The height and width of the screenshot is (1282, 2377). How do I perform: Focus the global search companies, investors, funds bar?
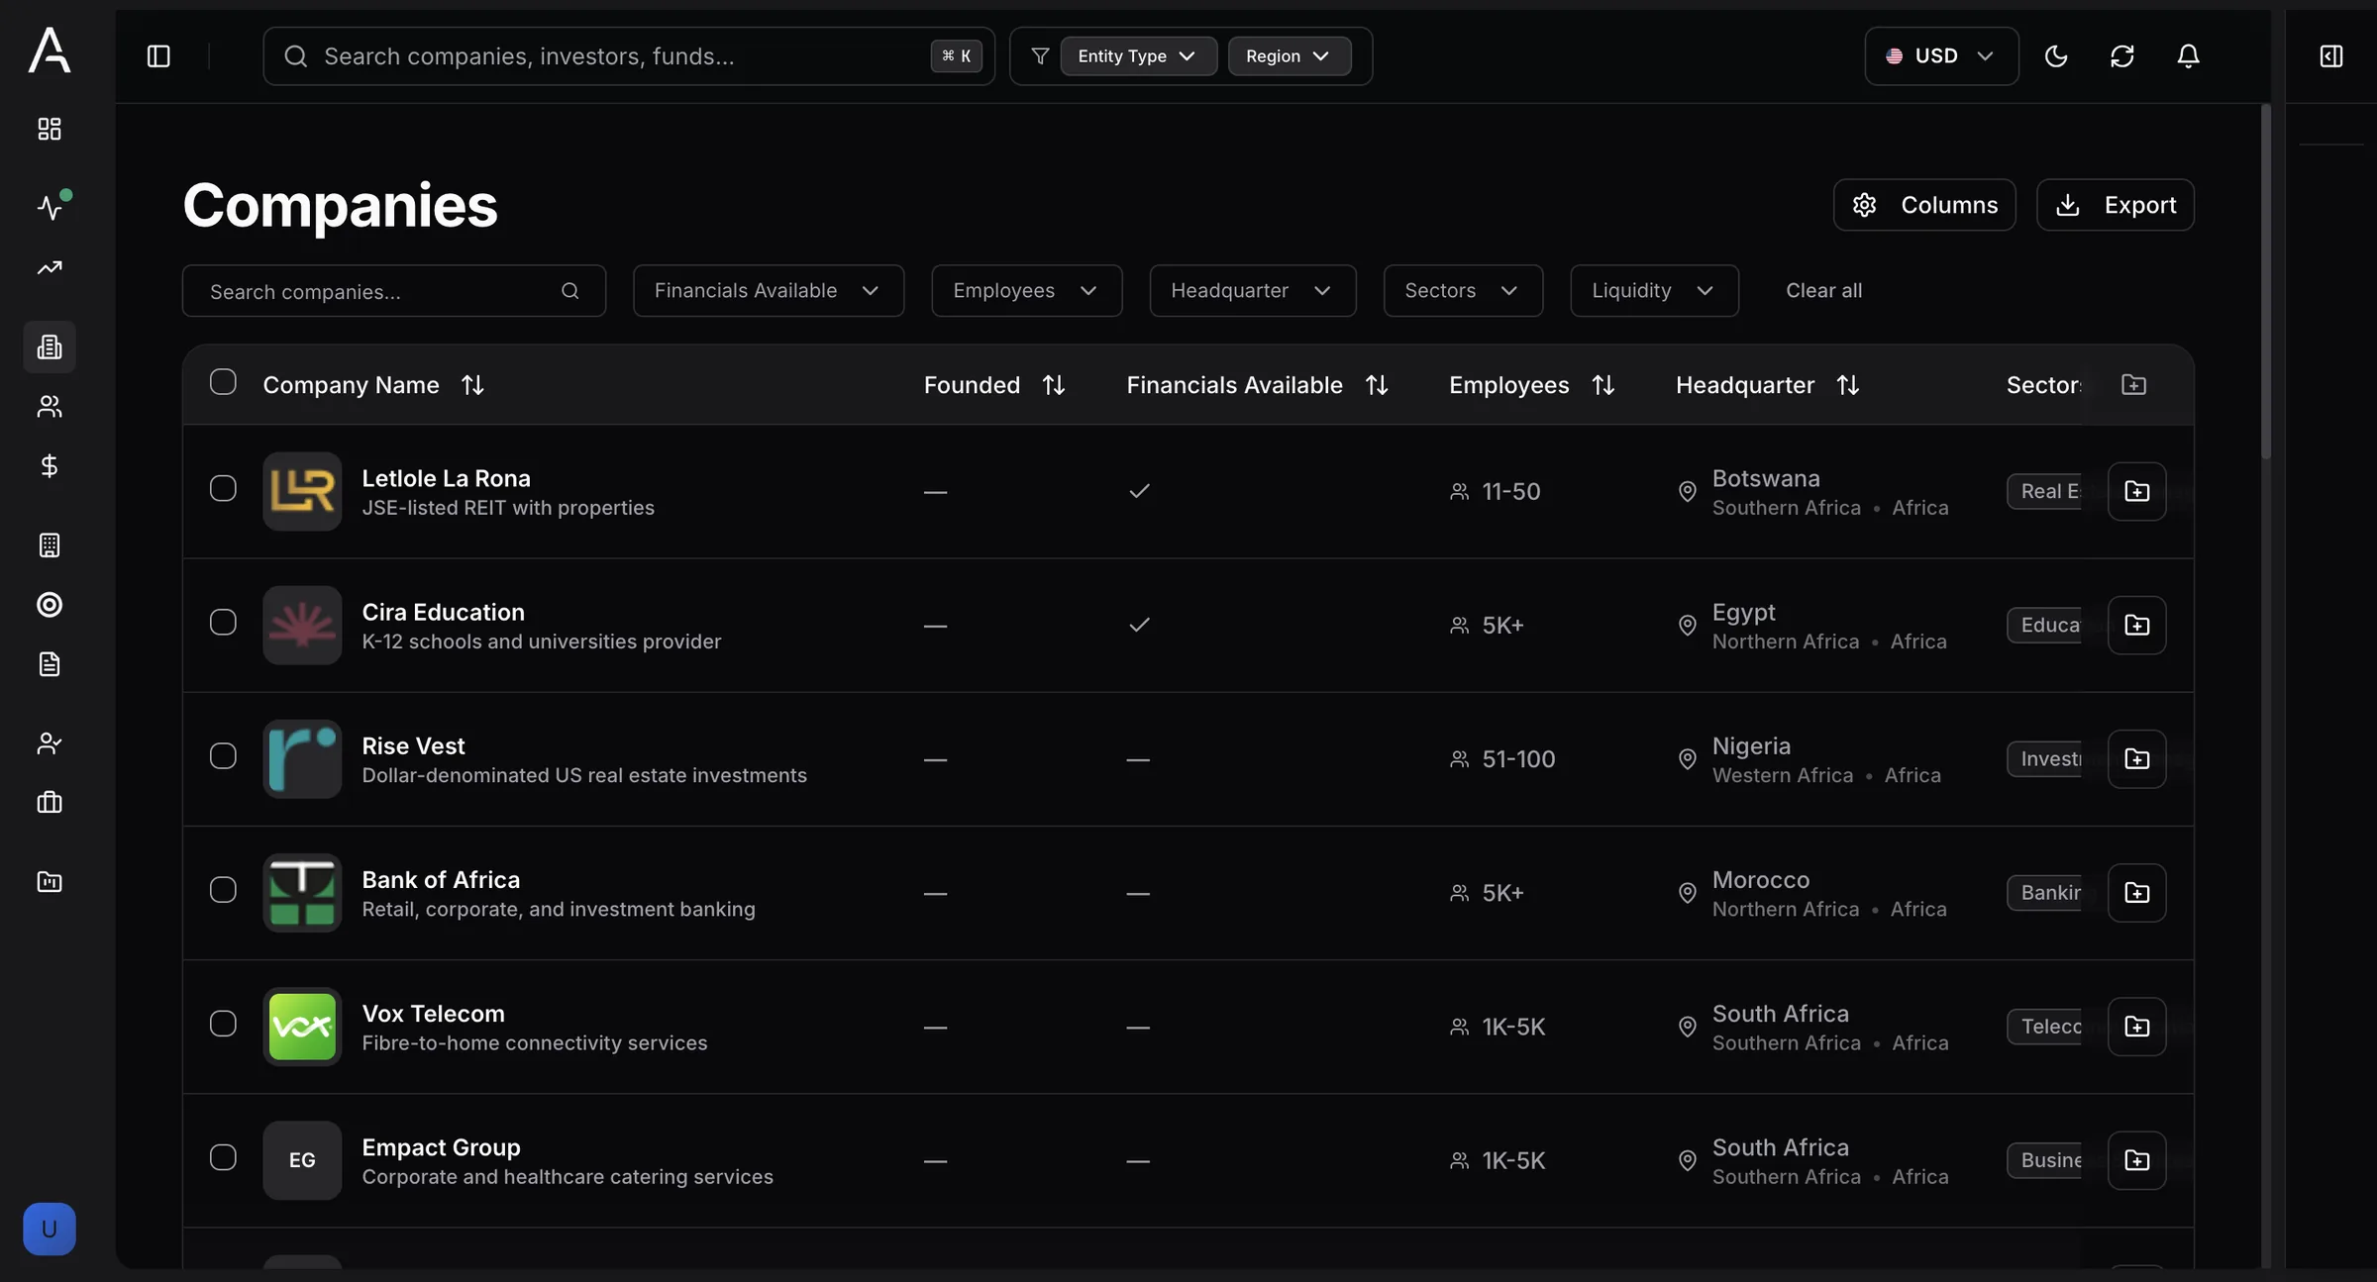(629, 56)
